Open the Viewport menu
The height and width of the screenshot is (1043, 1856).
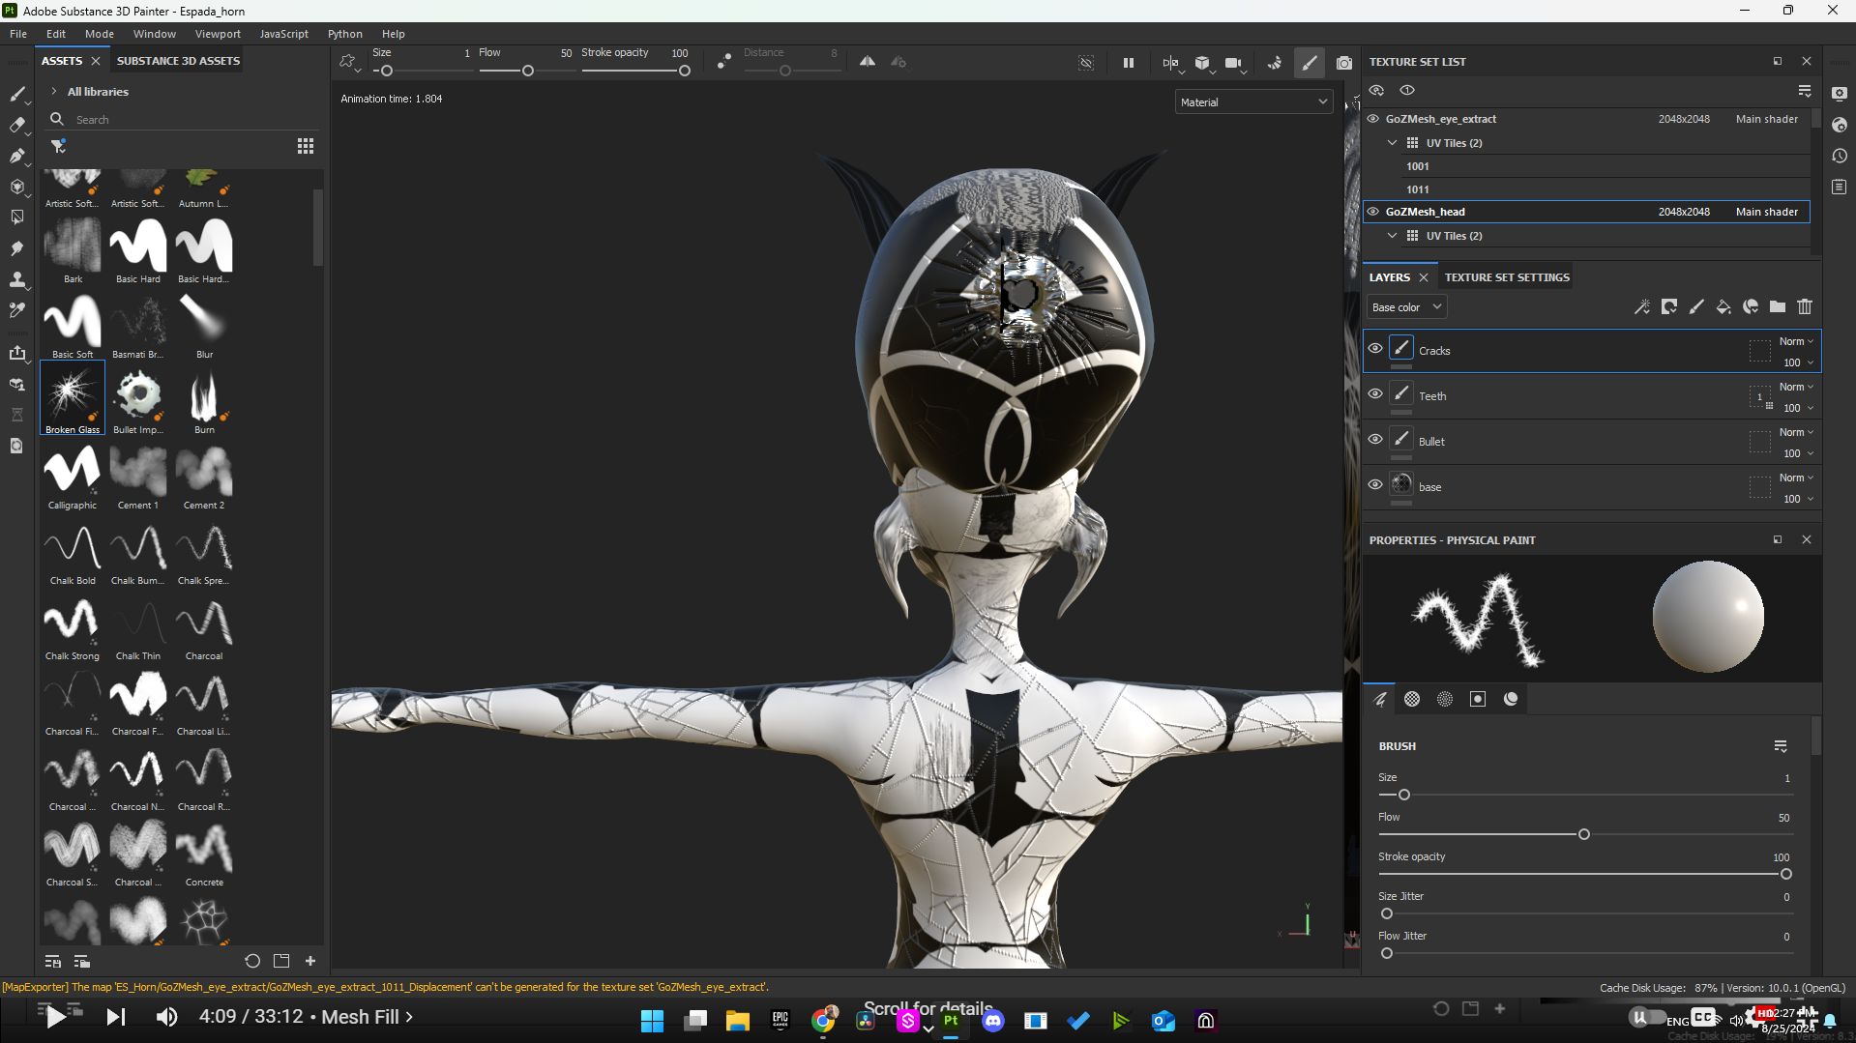218,34
